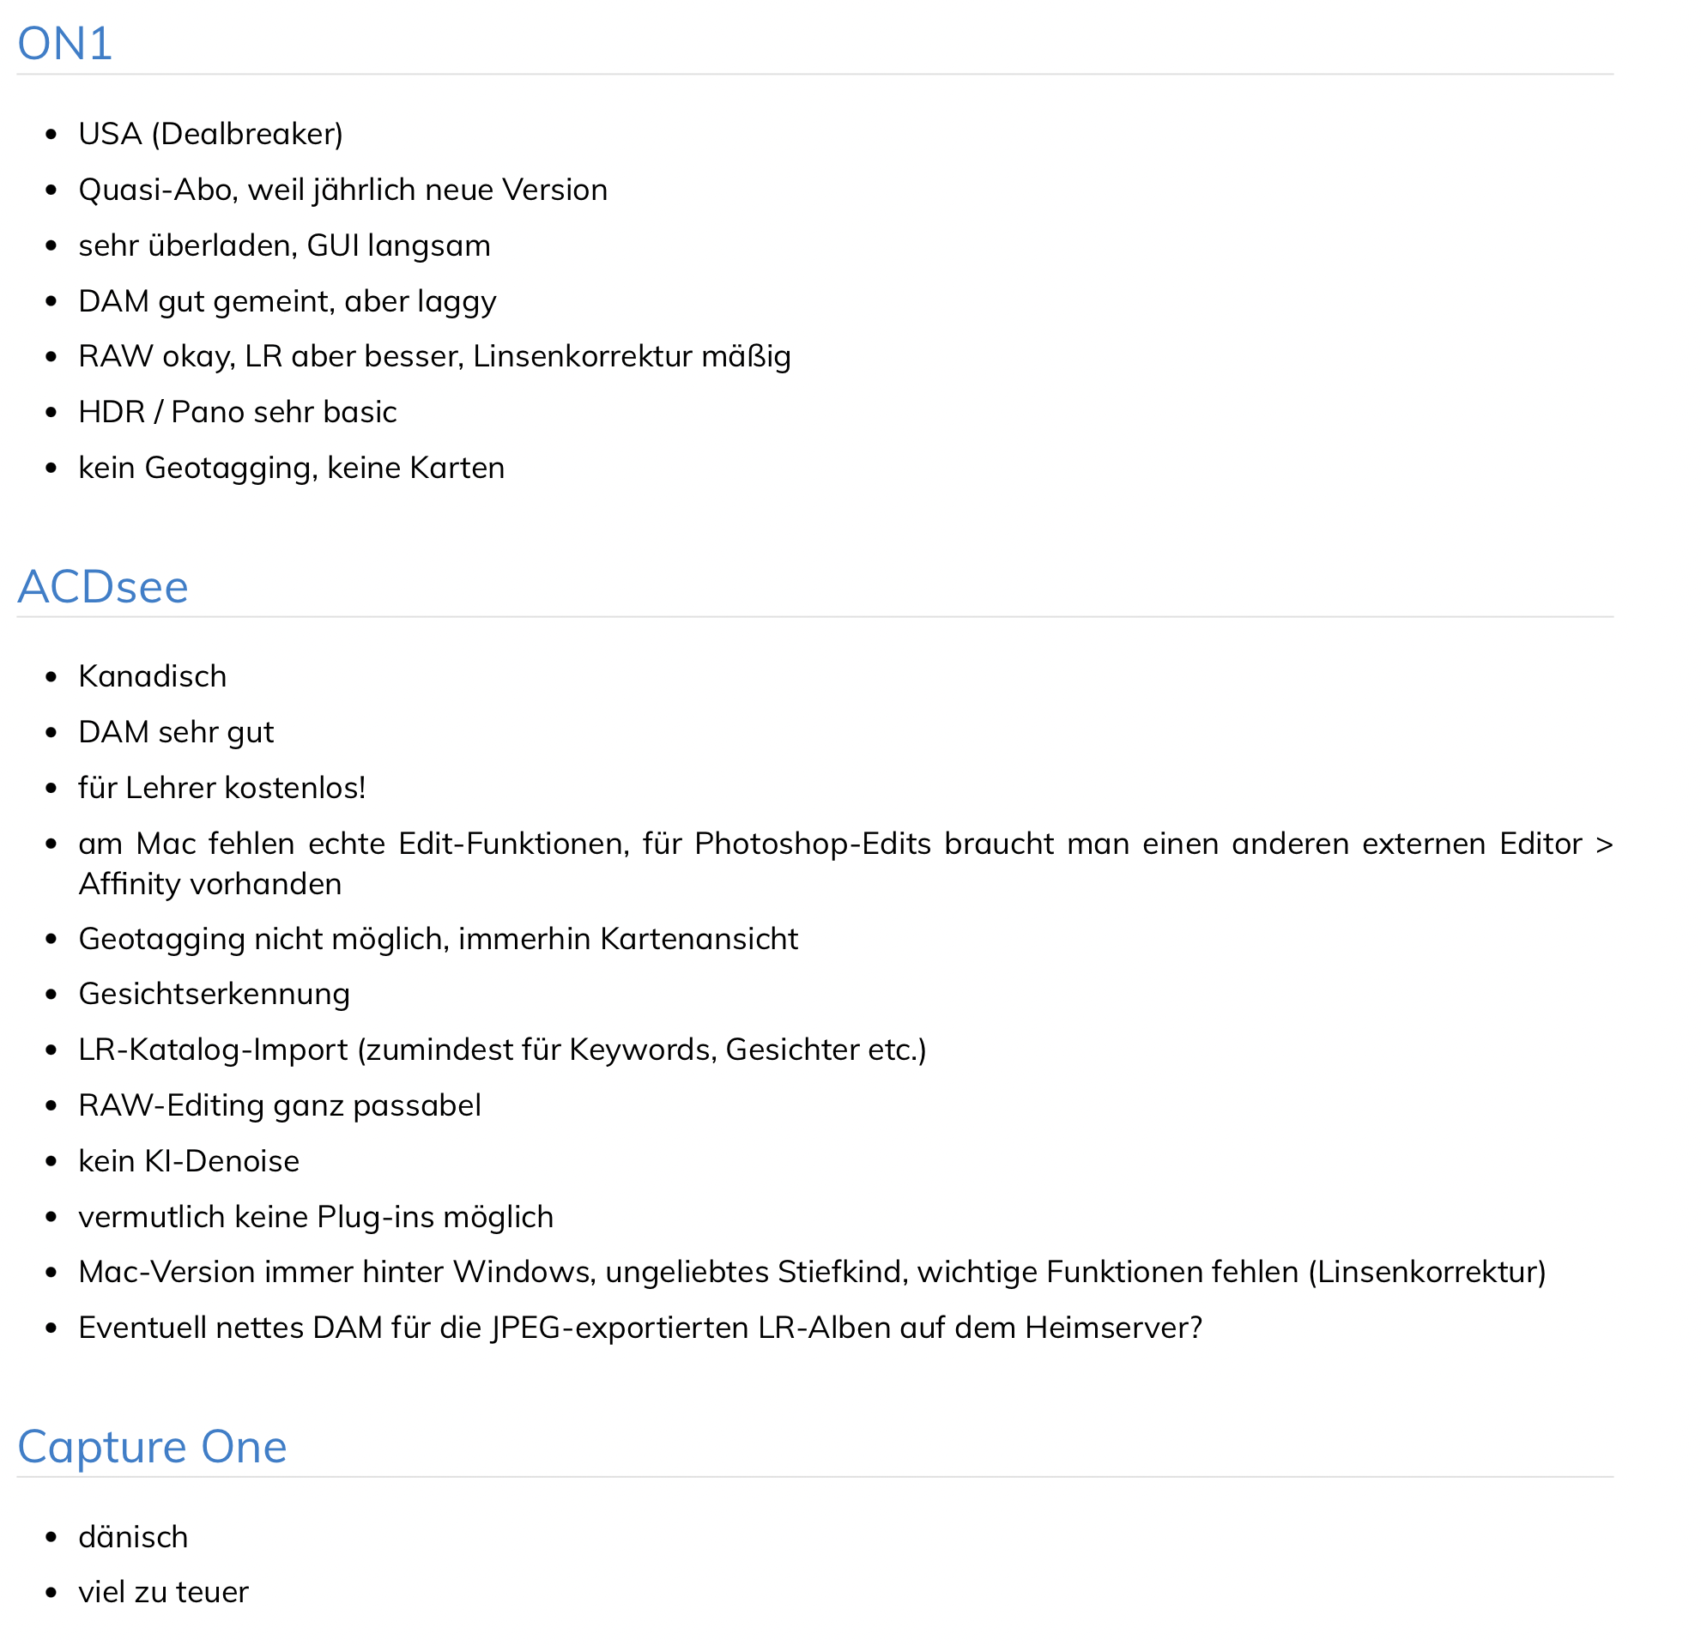Click the ON1 heading
Viewport: 1701px width, 1646px height.
click(x=65, y=44)
